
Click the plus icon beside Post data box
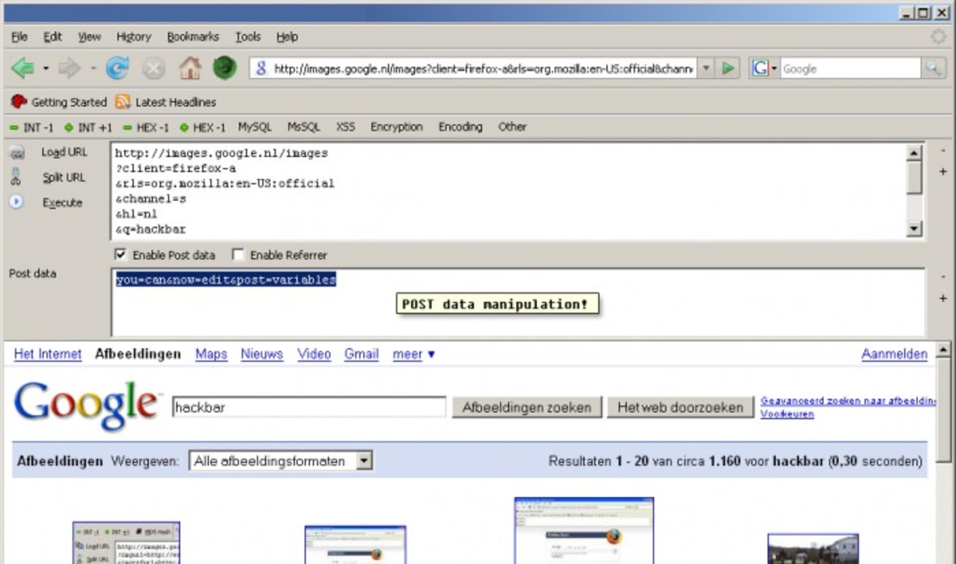click(943, 298)
